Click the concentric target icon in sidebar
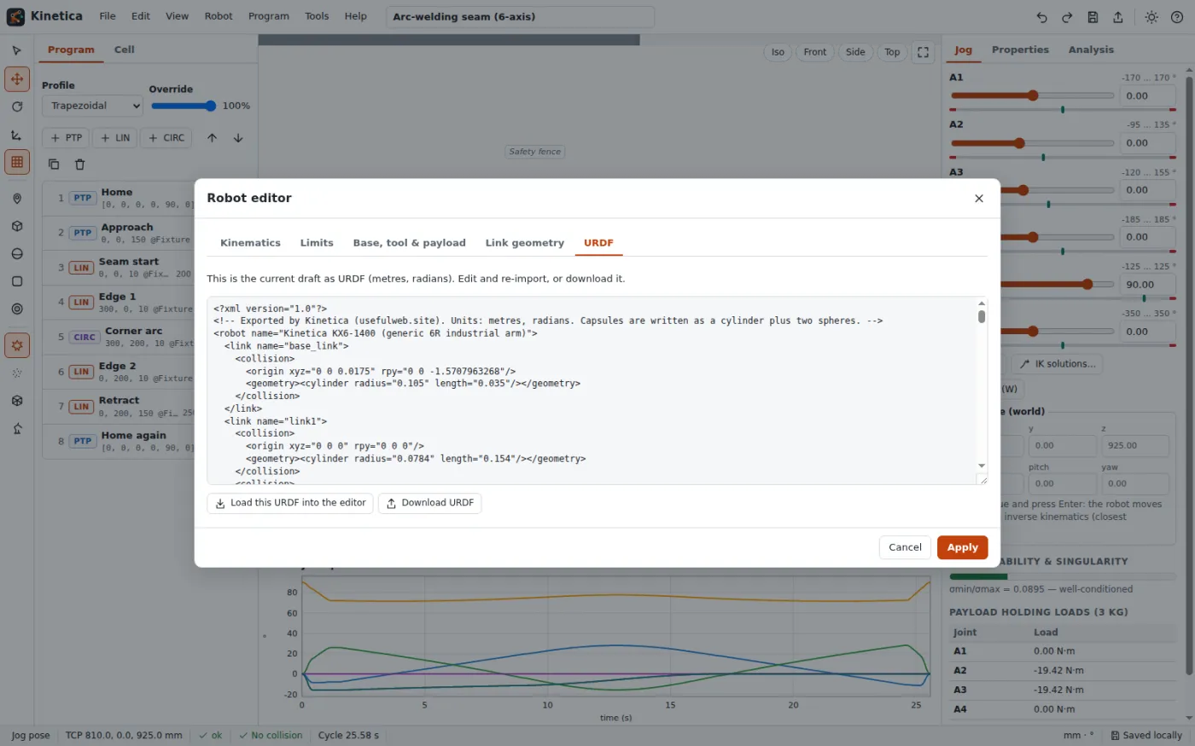Screen dimensions: 1195x746 [16, 309]
